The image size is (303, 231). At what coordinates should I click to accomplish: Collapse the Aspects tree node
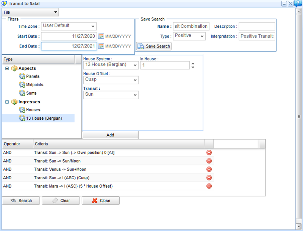(x=7, y=68)
